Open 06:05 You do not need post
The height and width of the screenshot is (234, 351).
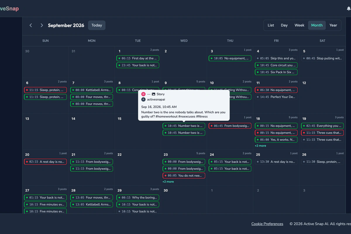(184, 175)
